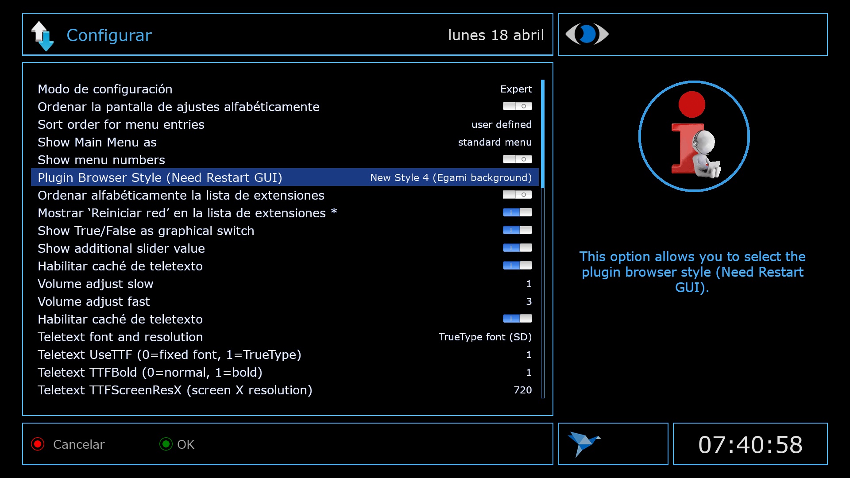The width and height of the screenshot is (850, 478).
Task: Toggle Show menu numbers switch
Action: tap(517, 159)
